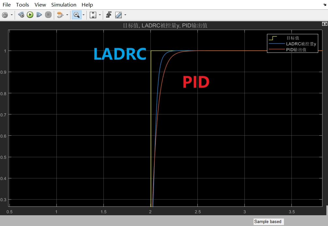Click the Scale Axes Limits icon
Viewport: 328px width, 226px height.
[93, 15]
